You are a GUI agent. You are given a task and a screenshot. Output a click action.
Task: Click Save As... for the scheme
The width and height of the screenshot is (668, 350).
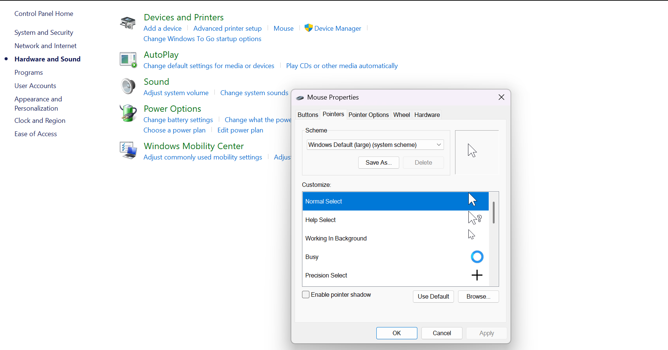[x=378, y=162]
